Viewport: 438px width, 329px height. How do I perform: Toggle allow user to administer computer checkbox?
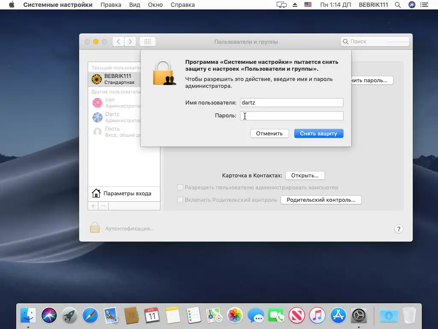click(180, 187)
